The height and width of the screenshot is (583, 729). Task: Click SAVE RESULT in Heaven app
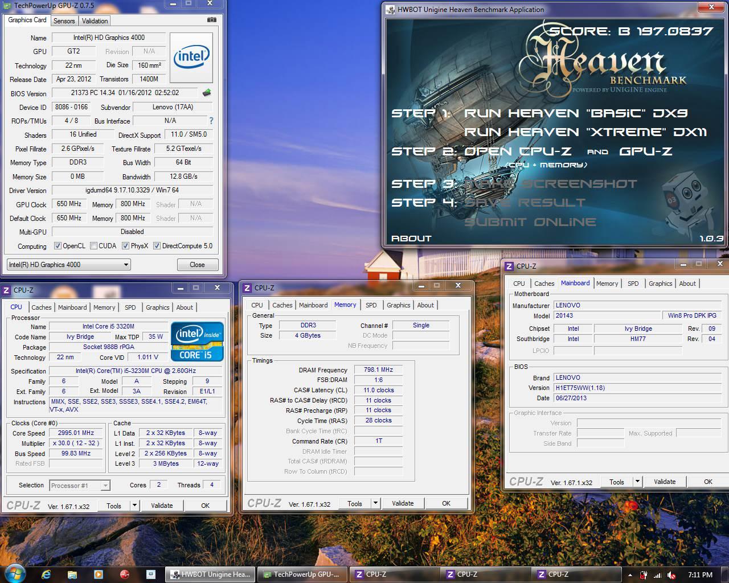(525, 203)
